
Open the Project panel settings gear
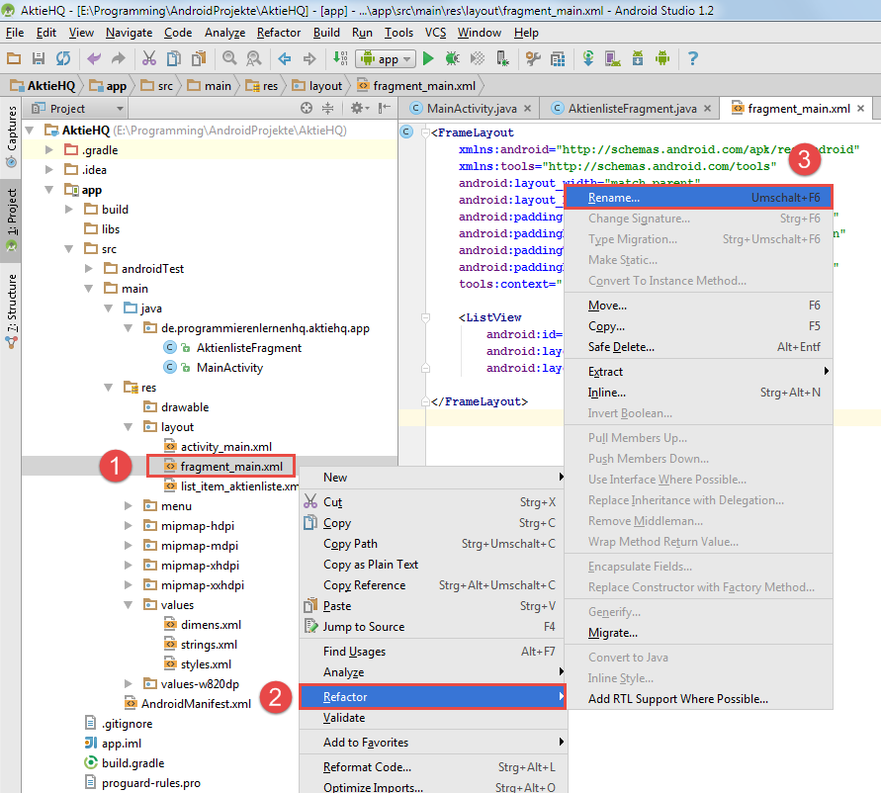[360, 108]
